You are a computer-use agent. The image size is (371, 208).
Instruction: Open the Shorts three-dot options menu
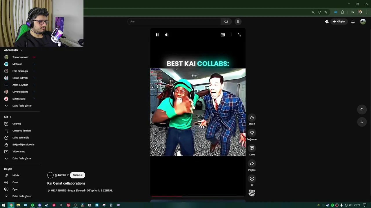point(231,35)
